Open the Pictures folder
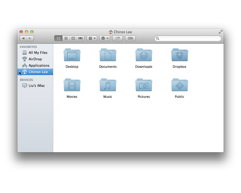This screenshot has width=241, height=193. (x=144, y=86)
